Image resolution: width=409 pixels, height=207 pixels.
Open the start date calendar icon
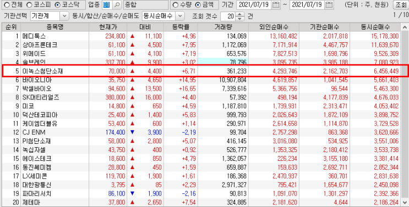(x=275, y=5)
